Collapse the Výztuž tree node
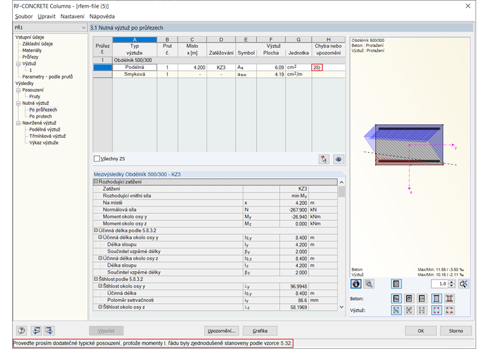 [18, 64]
